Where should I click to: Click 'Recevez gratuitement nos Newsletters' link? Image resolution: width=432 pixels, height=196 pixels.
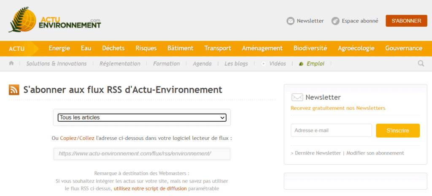pos(338,108)
